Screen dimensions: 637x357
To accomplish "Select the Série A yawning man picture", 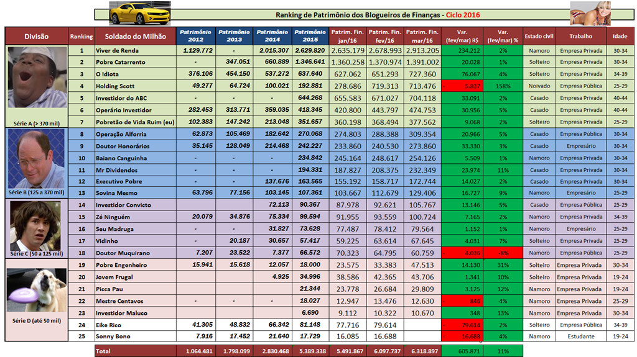I will (x=36, y=82).
